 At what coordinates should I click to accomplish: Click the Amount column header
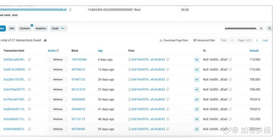[254, 51]
